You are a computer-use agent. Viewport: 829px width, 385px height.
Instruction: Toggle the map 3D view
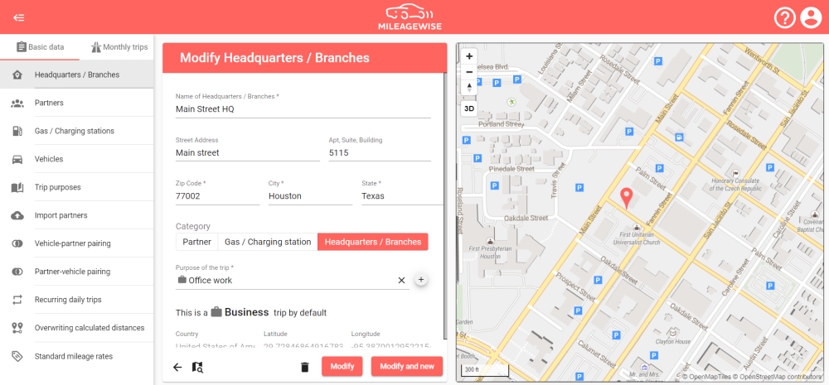tap(469, 108)
